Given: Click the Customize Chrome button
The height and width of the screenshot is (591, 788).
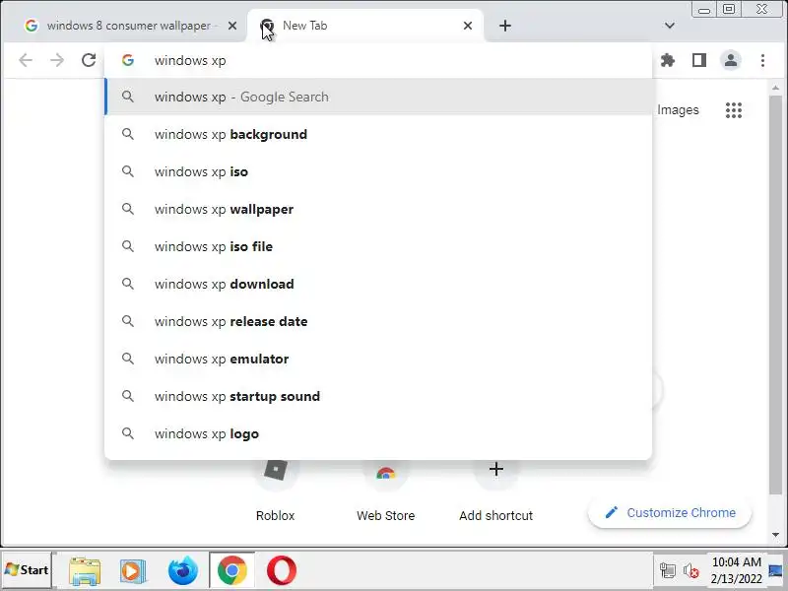Looking at the screenshot, I should 670,512.
